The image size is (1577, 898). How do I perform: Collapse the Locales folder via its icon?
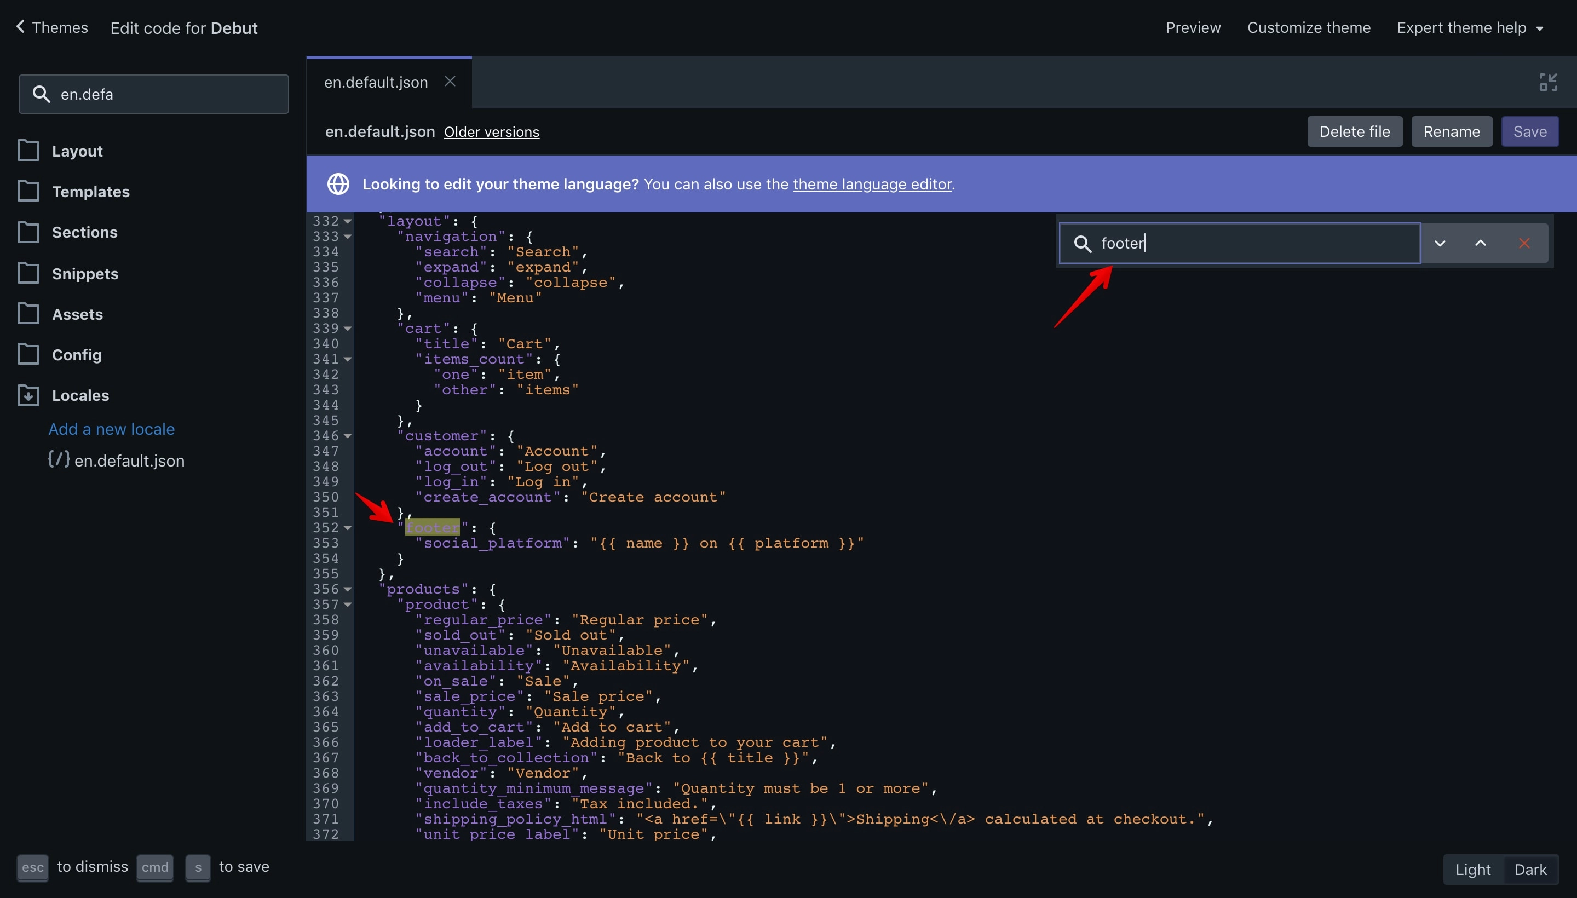pyautogui.click(x=28, y=395)
